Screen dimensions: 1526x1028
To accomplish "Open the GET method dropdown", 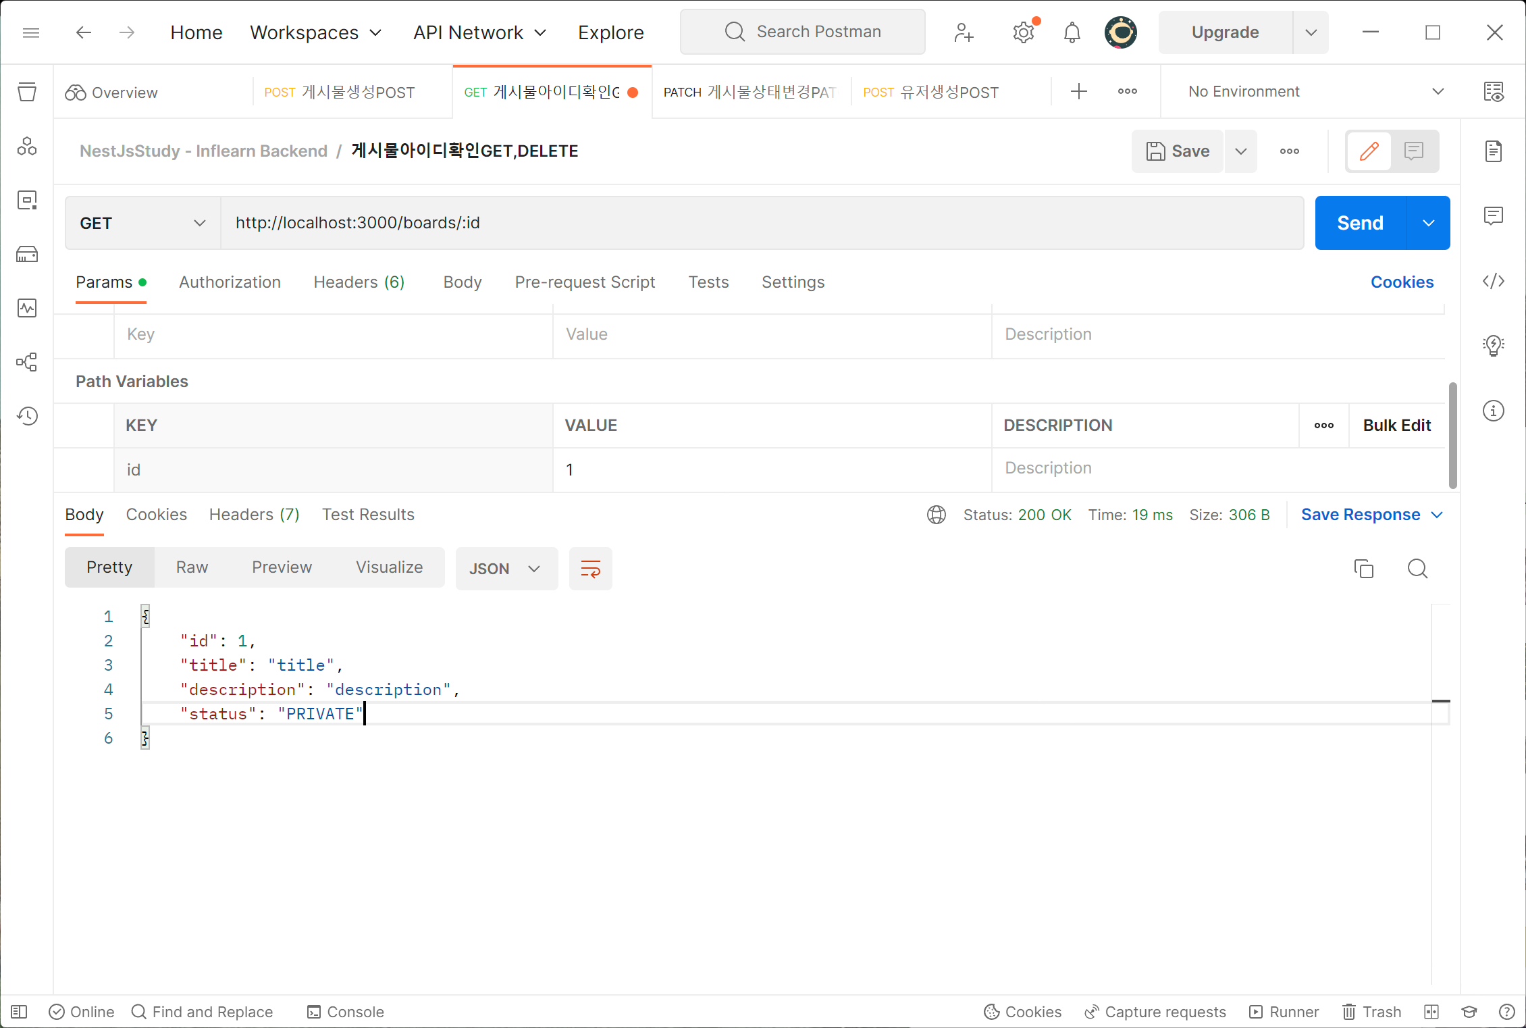I will [142, 223].
